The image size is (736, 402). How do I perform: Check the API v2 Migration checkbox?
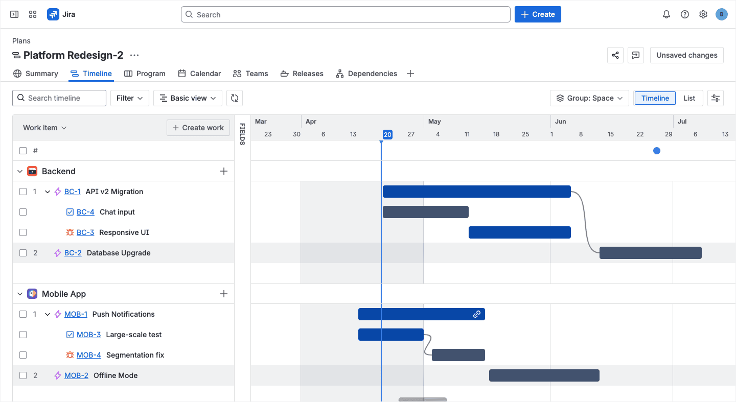(23, 192)
